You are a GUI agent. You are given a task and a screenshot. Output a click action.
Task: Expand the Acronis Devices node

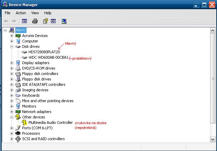point(12,36)
